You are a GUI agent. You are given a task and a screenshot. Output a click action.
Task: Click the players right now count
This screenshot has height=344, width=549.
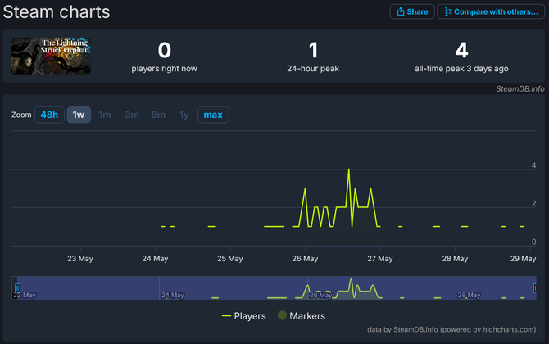(164, 50)
